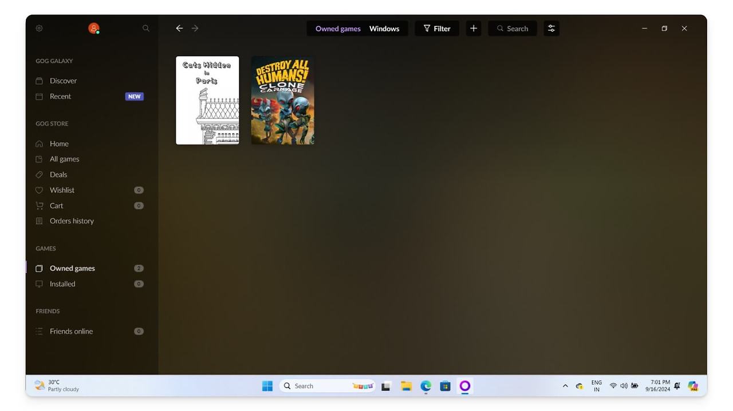Viewport: 733px width, 411px height.
Task: Open the Windows Start menu
Action: pyautogui.click(x=267, y=386)
